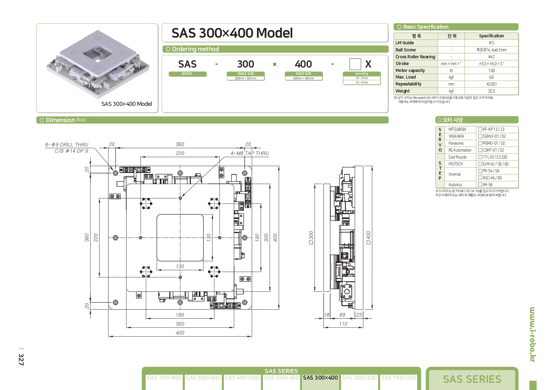This screenshot has height=390, width=551.
Task: Check the 17L30 / 23S30 Cool Muscle checkbox
Action: 480,157
